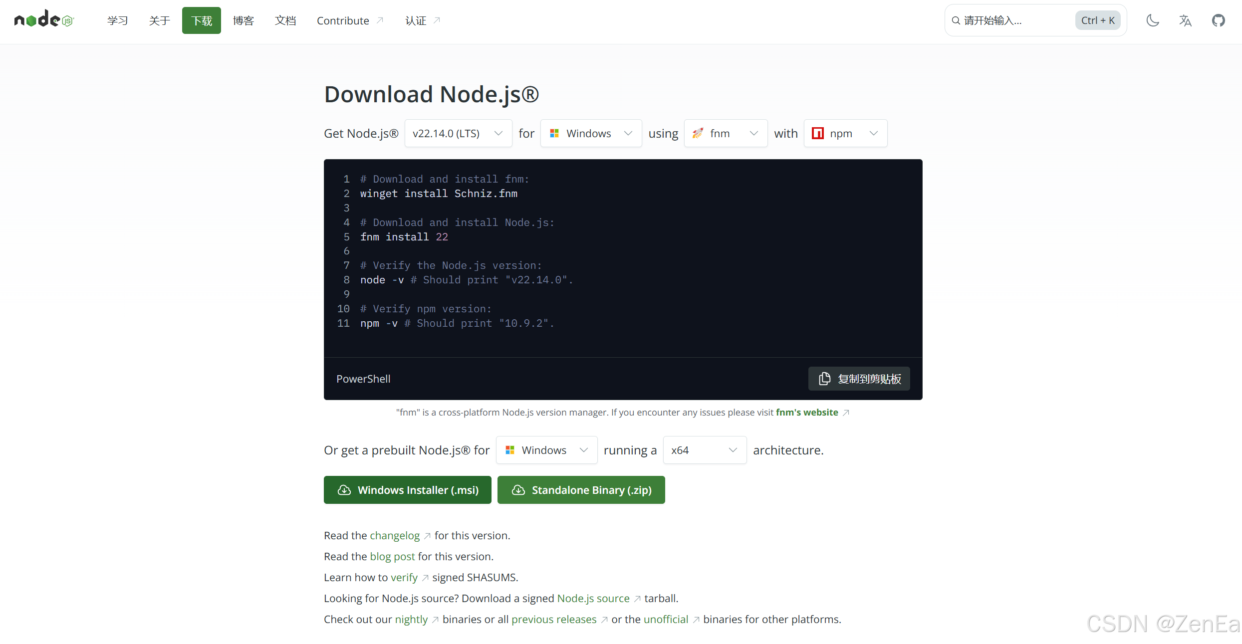Click the Node.js logo
This screenshot has width=1242, height=644.
pos(44,20)
